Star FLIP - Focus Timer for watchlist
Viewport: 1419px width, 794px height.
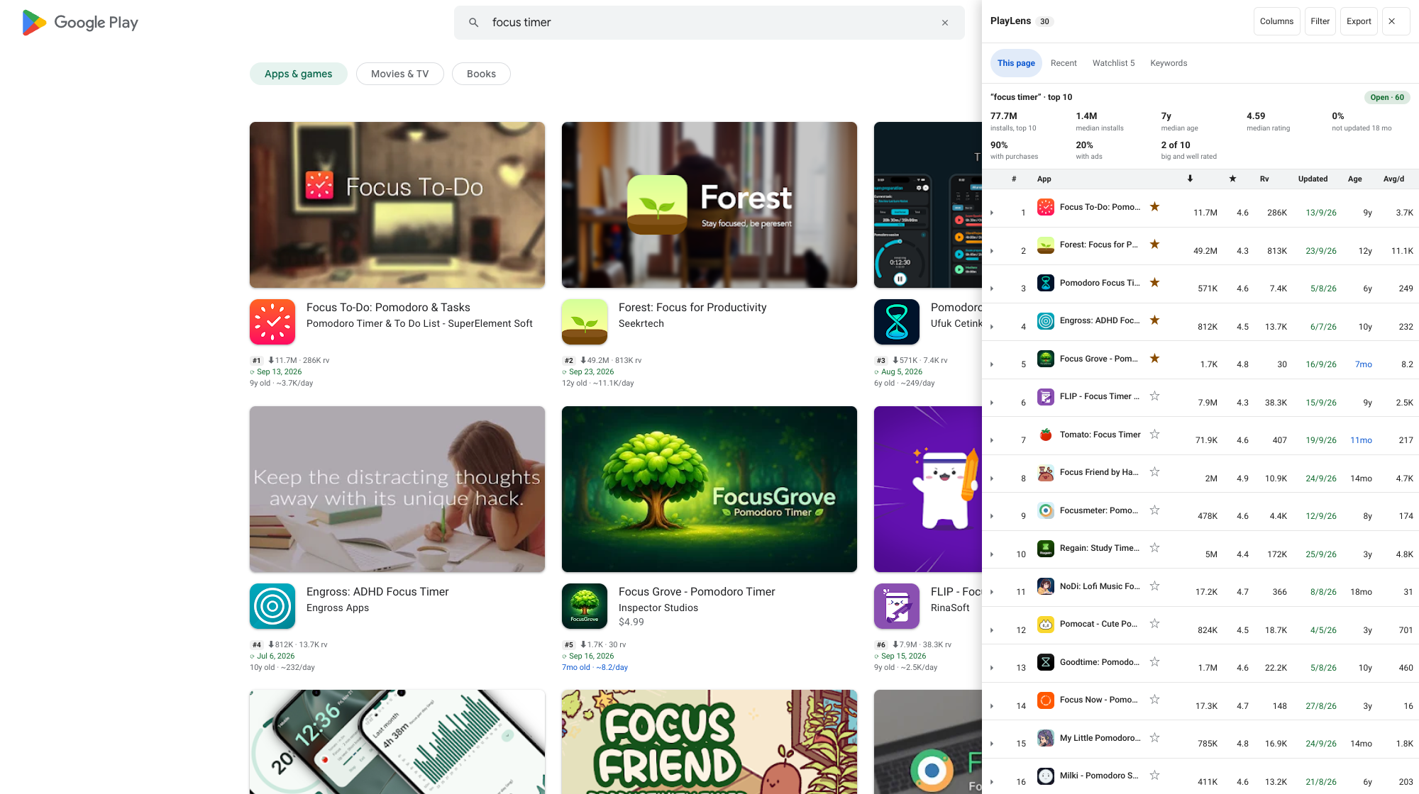[1154, 396]
